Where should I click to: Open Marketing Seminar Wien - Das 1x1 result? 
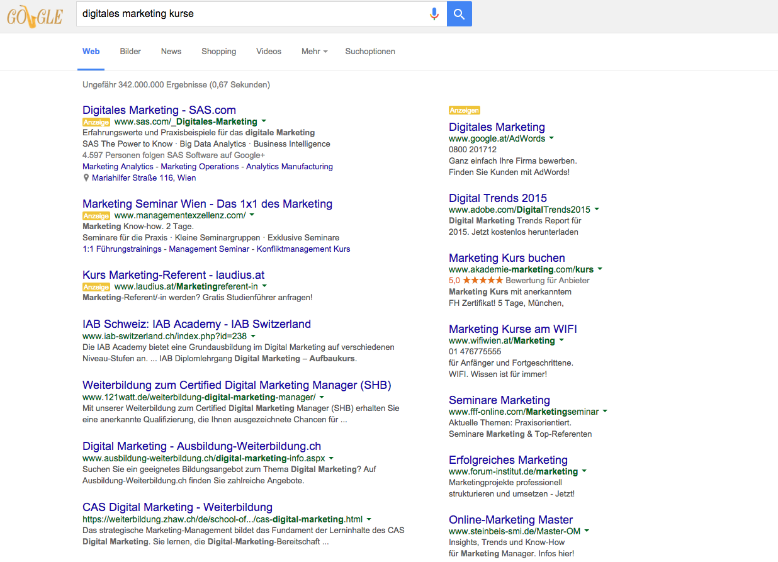tap(207, 204)
